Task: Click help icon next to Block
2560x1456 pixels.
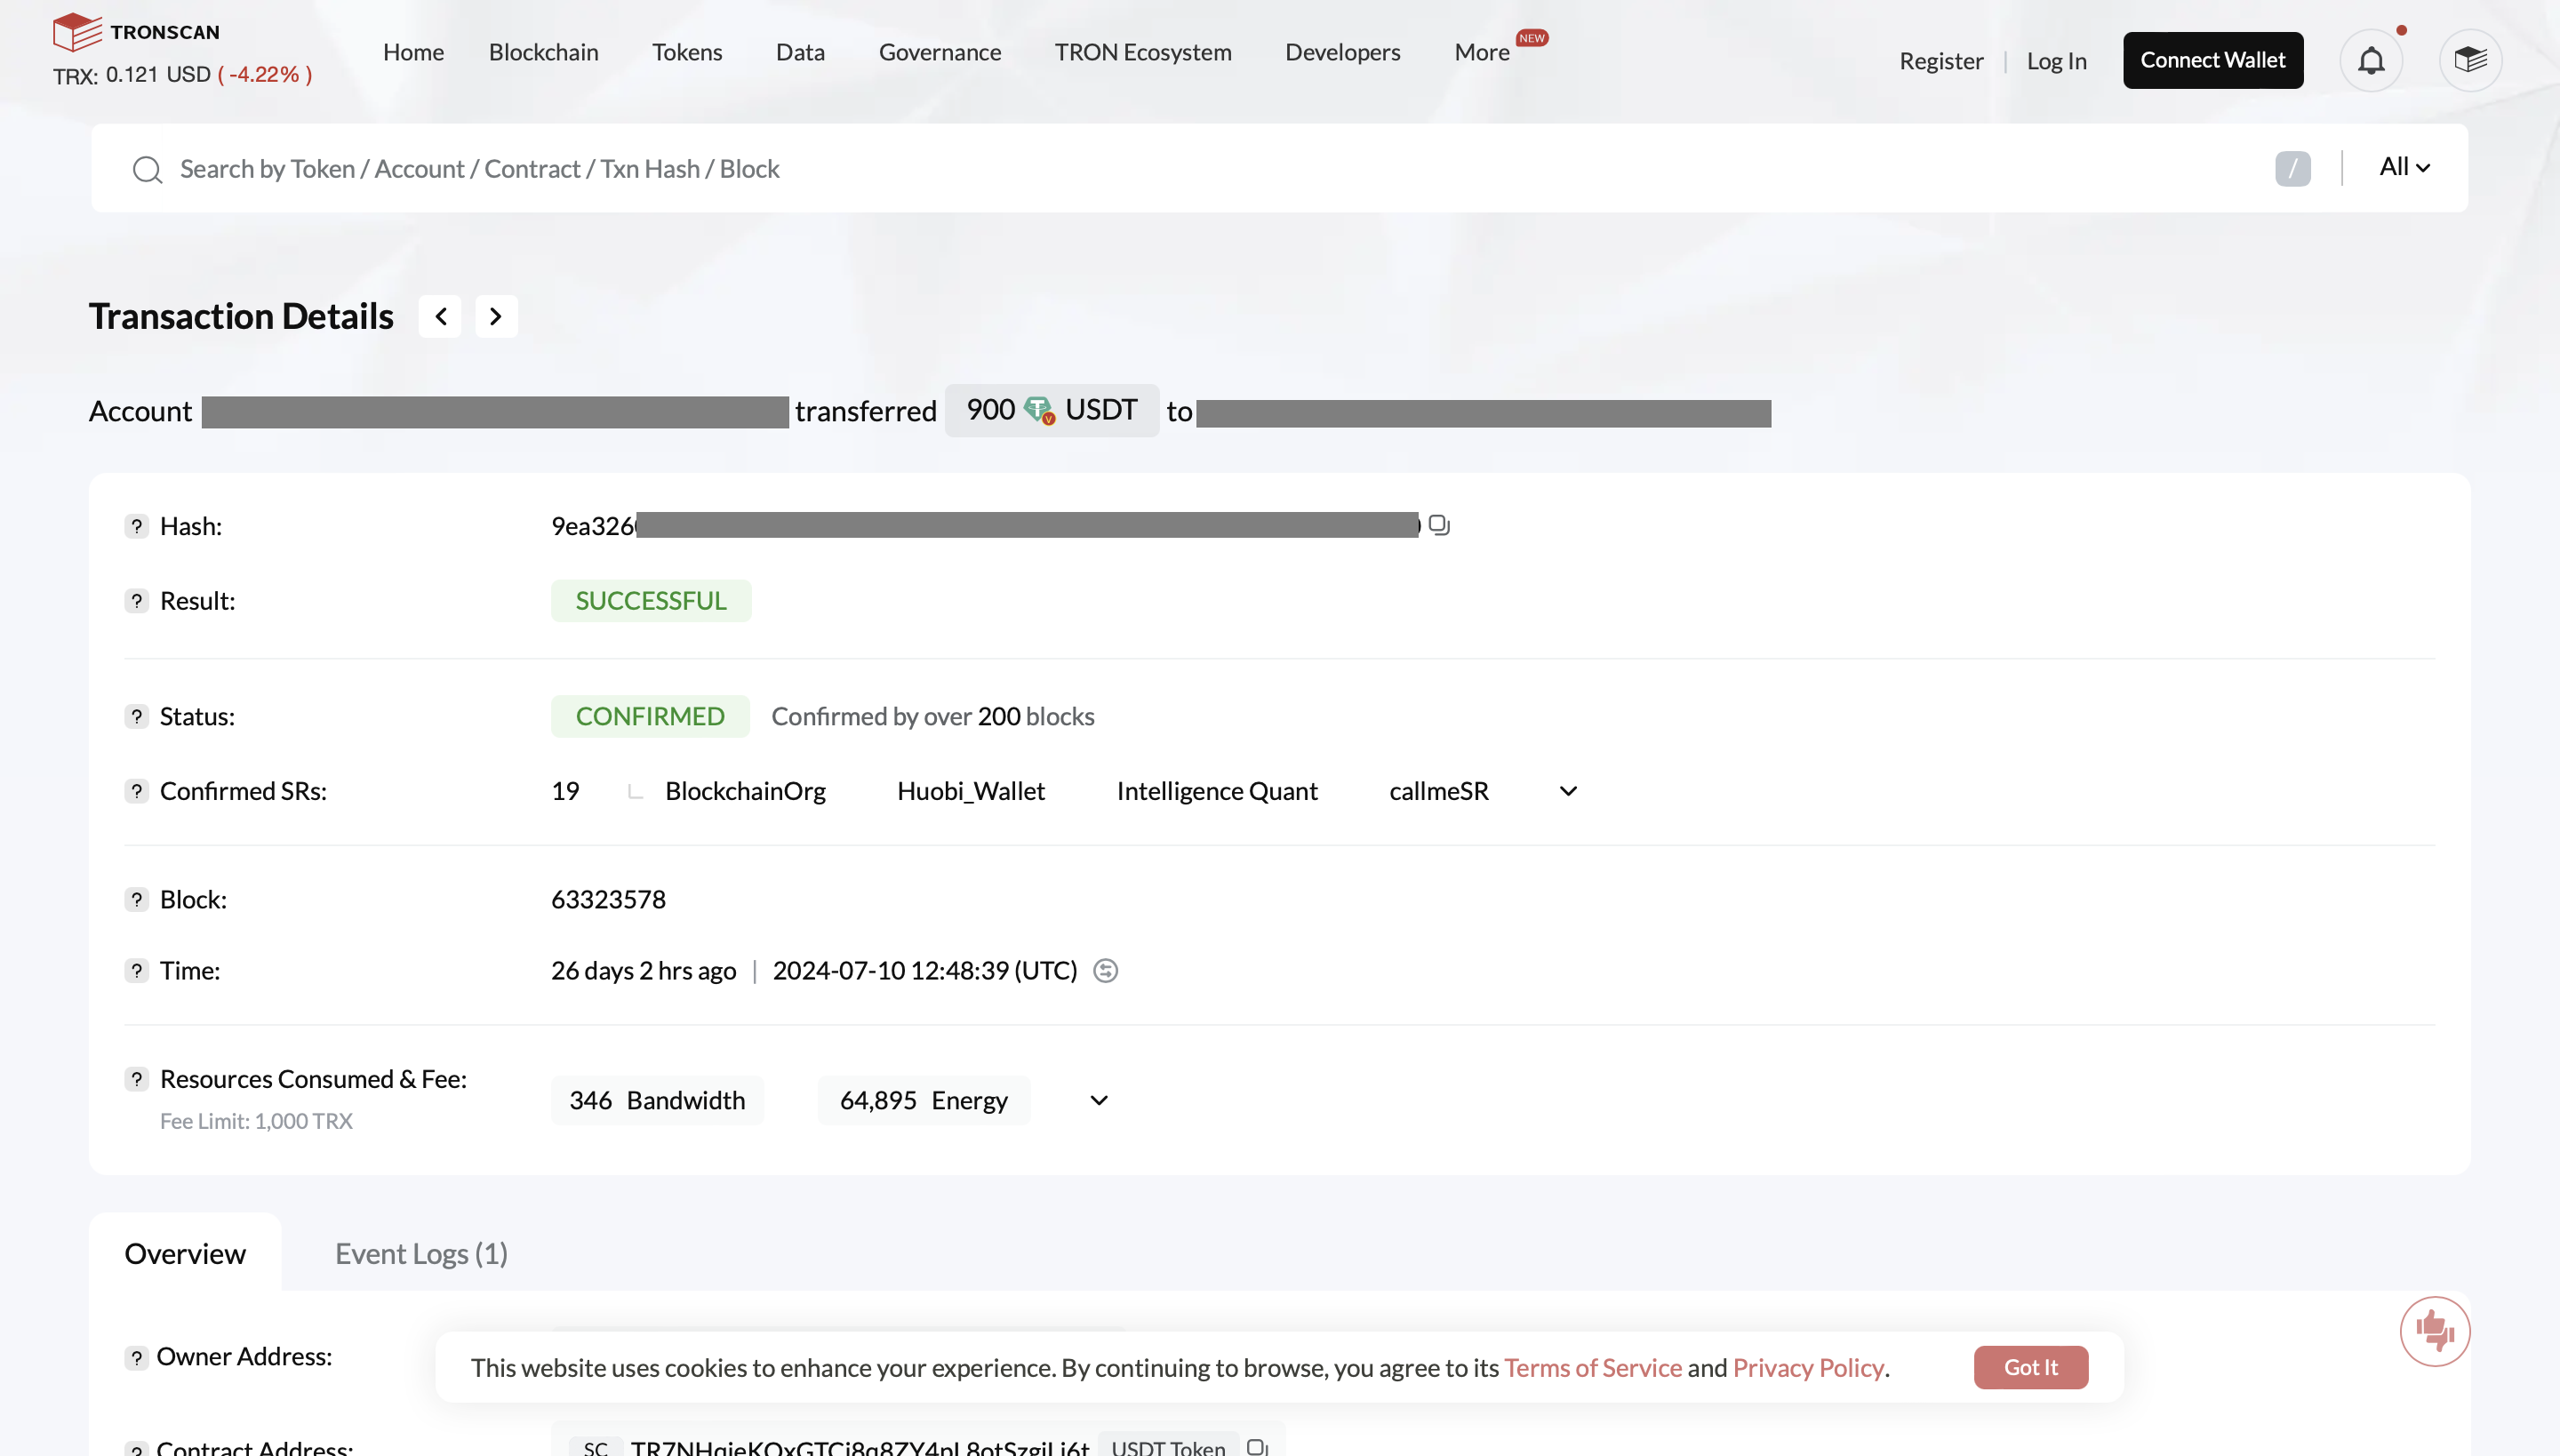Action: (x=136, y=899)
